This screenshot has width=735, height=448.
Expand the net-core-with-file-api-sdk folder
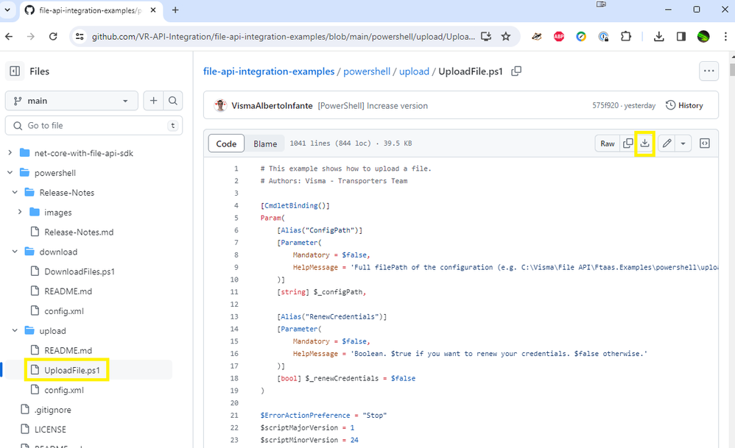coord(10,153)
